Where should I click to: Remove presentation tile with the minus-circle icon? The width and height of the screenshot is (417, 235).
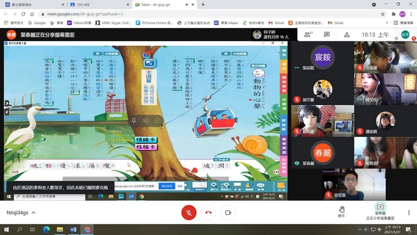pyautogui.click(x=158, y=121)
